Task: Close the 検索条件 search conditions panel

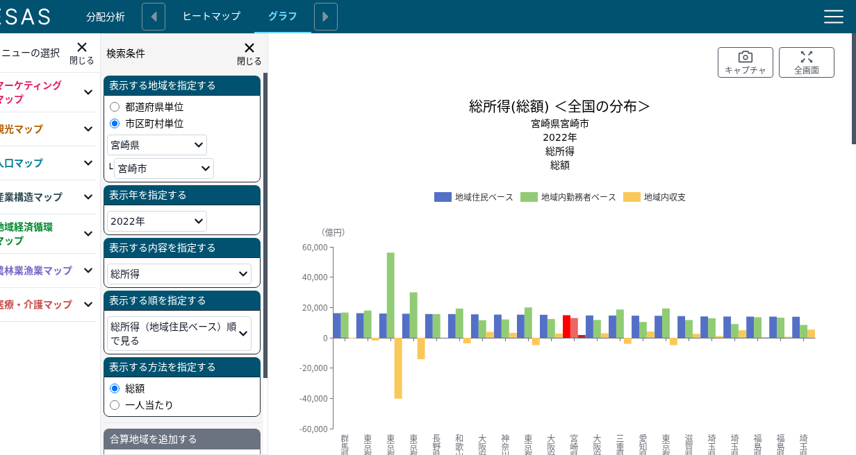Action: coord(249,53)
